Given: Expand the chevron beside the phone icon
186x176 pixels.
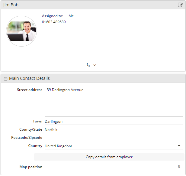Looking at the screenshot, I should pos(95,65).
